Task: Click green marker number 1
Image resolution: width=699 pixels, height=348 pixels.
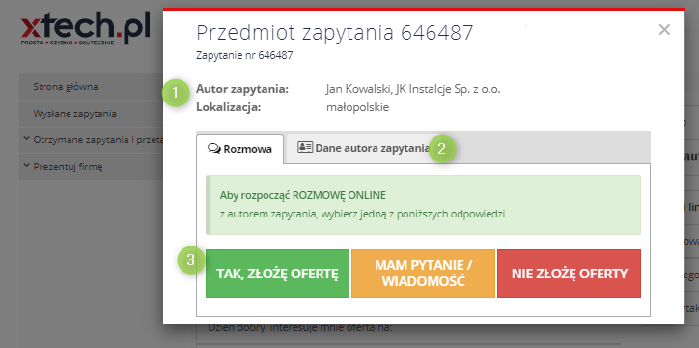Action: click(x=175, y=93)
